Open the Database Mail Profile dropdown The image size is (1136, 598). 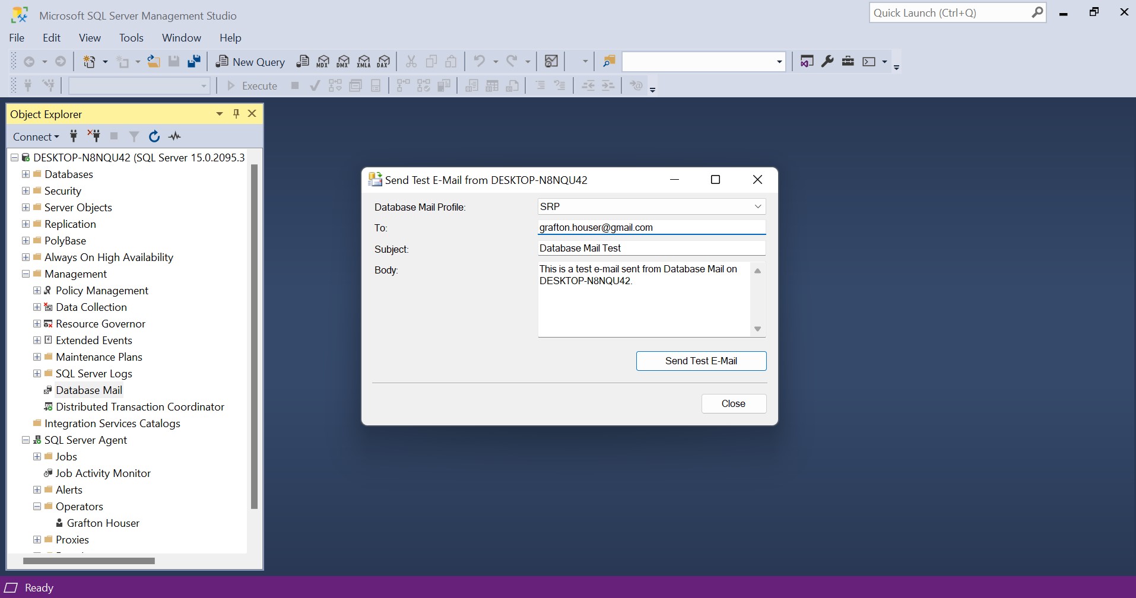758,206
